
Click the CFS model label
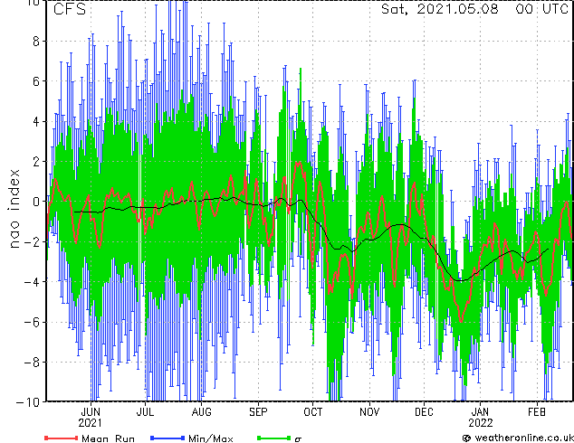tap(70, 9)
